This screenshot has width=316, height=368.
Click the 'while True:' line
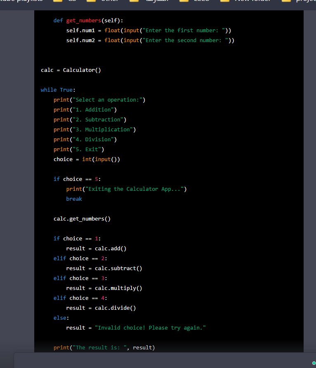tap(58, 90)
